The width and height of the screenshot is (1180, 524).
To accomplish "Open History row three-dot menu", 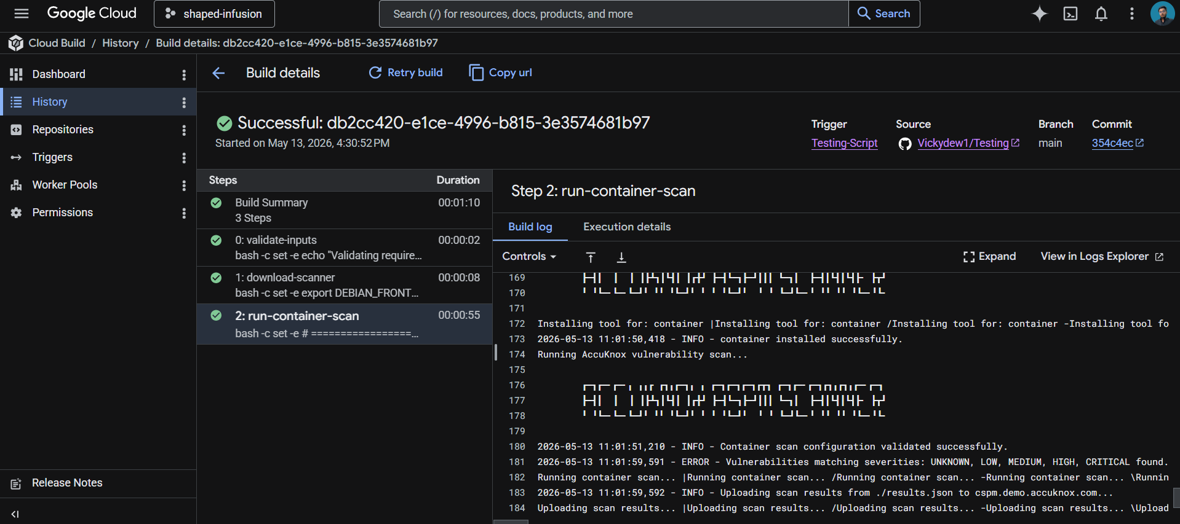I will pos(184,103).
